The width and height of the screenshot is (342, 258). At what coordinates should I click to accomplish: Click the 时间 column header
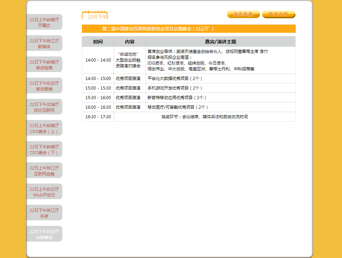pyautogui.click(x=98, y=41)
